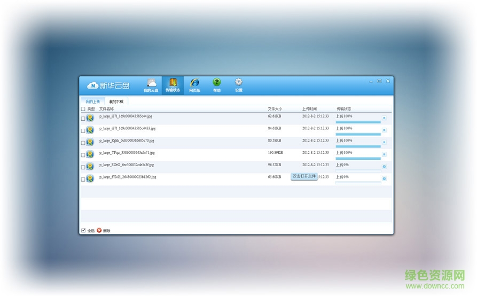
Task: Open the 设置 settings gear icon
Action: pyautogui.click(x=239, y=85)
